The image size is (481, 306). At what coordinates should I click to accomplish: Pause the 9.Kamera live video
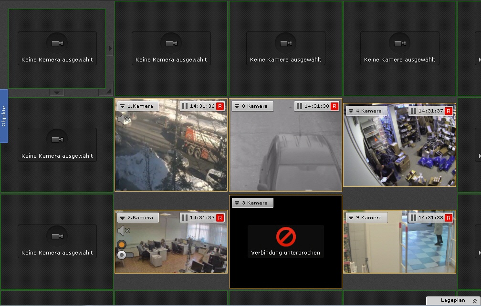pos(413,217)
